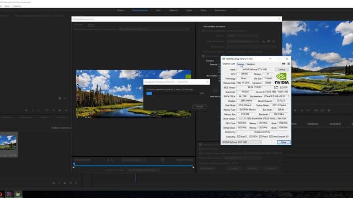The height and width of the screenshot is (198, 353).
Task: Click the export preview timeline in-point marker
Action: pos(73,167)
